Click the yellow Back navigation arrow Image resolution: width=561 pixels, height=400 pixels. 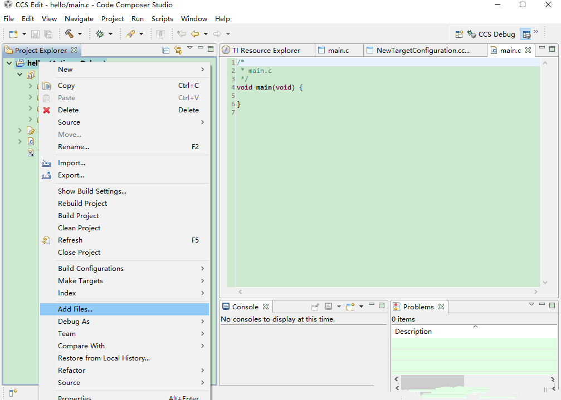[x=195, y=34]
